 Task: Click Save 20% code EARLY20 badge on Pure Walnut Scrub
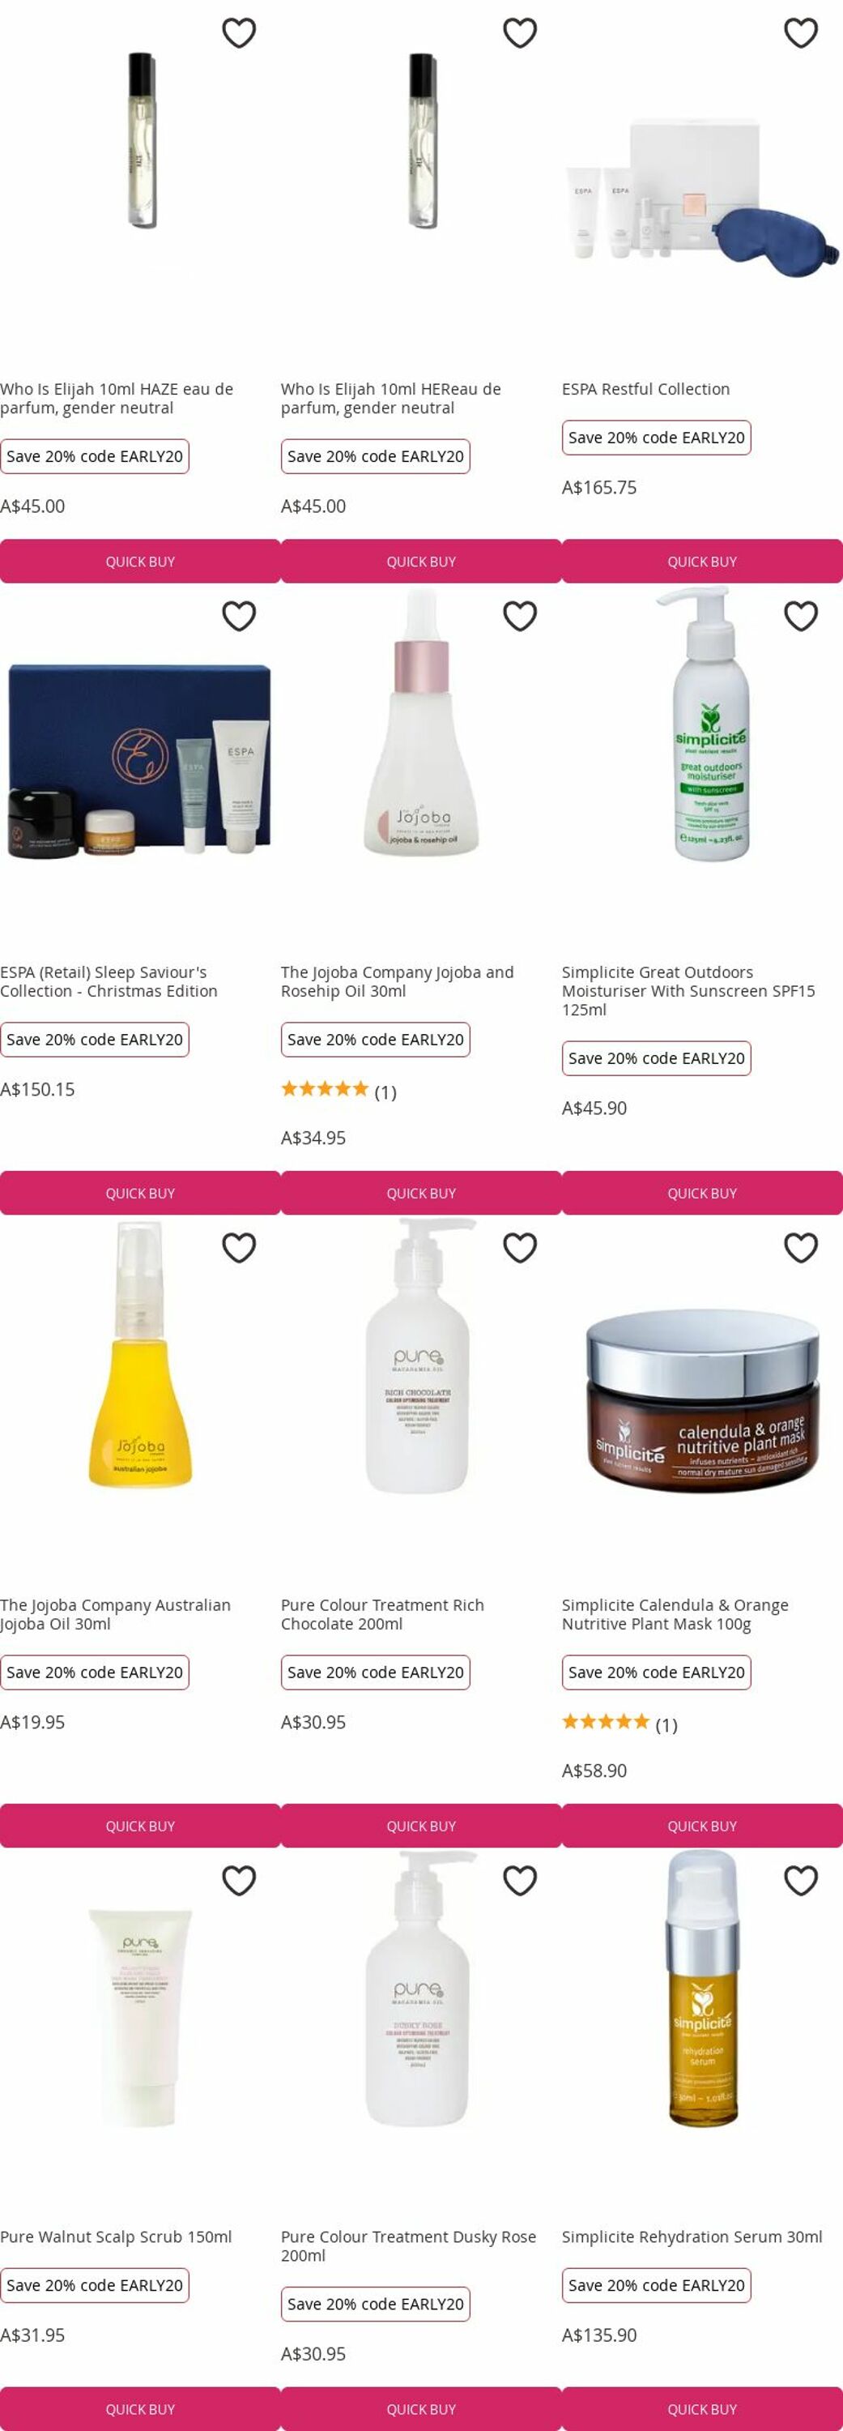(94, 2284)
